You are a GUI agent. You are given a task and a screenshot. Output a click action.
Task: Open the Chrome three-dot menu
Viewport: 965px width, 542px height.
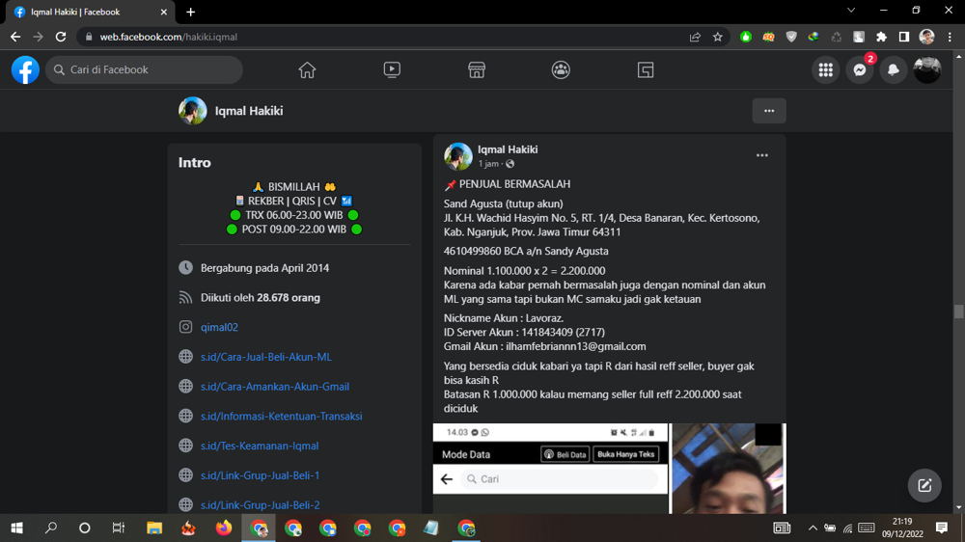pyautogui.click(x=950, y=37)
